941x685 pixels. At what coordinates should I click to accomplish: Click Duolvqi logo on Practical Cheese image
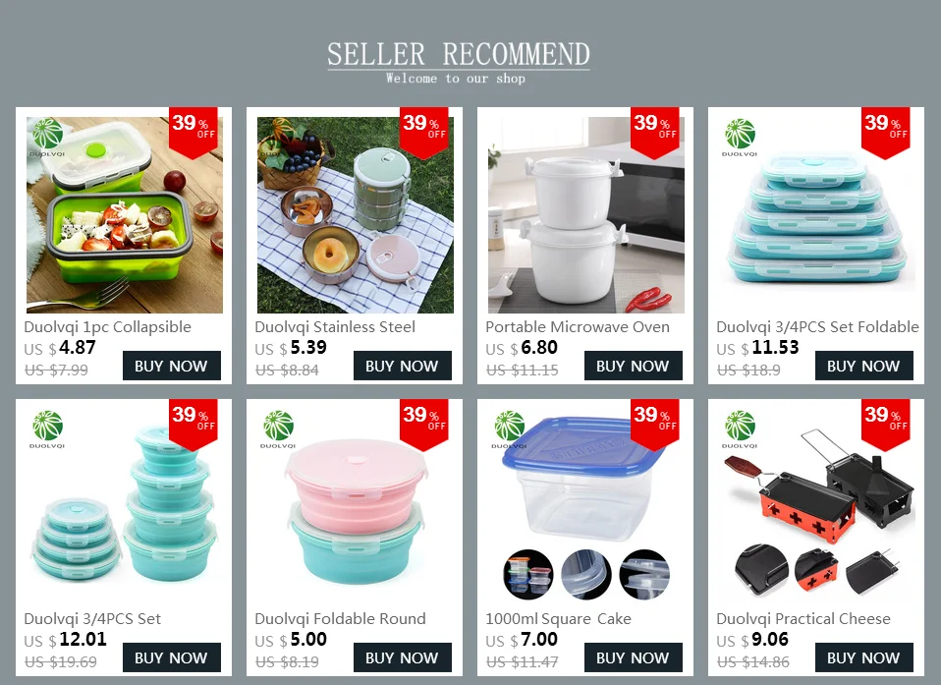740,429
